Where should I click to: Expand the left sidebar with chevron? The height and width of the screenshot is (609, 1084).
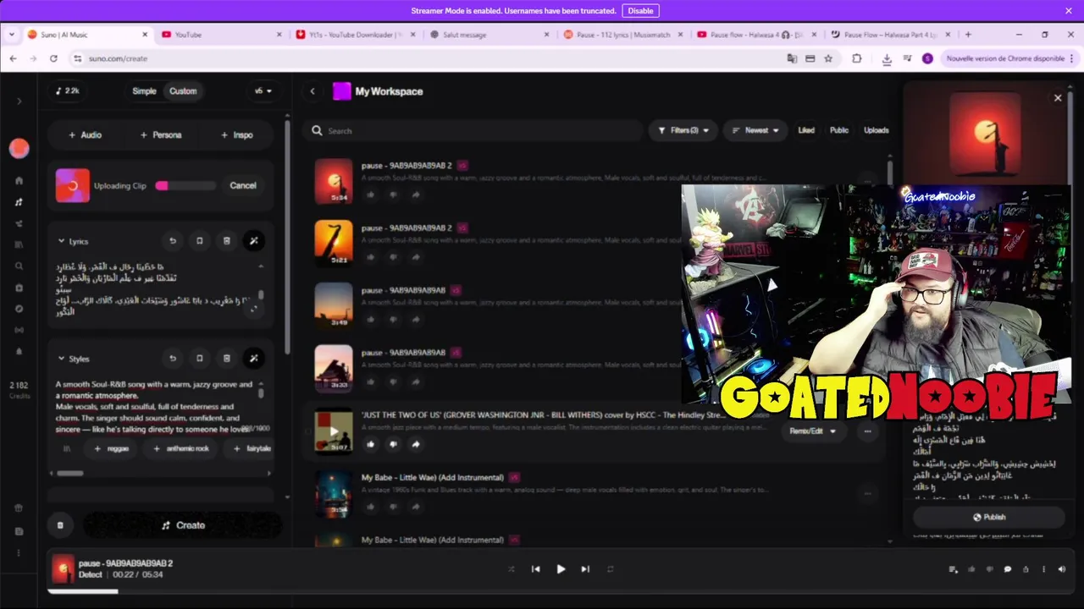(x=19, y=101)
